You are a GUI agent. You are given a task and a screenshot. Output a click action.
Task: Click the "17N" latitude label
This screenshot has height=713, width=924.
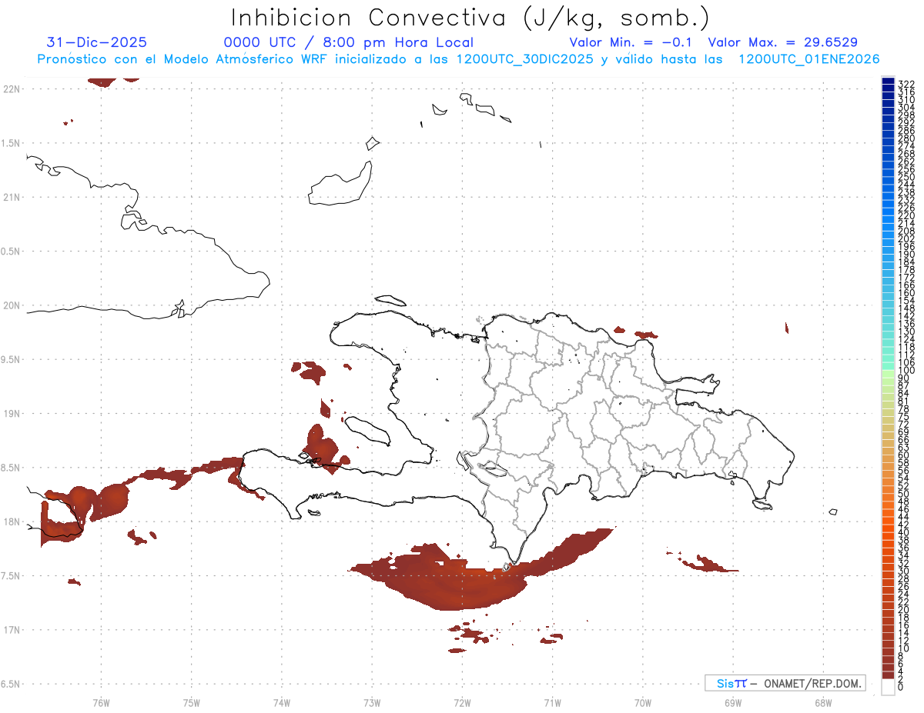point(12,630)
